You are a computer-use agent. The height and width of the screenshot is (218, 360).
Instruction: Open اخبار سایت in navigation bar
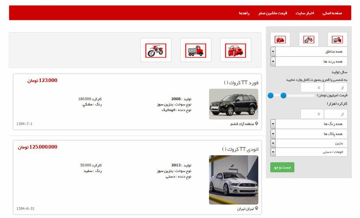coord(305,13)
